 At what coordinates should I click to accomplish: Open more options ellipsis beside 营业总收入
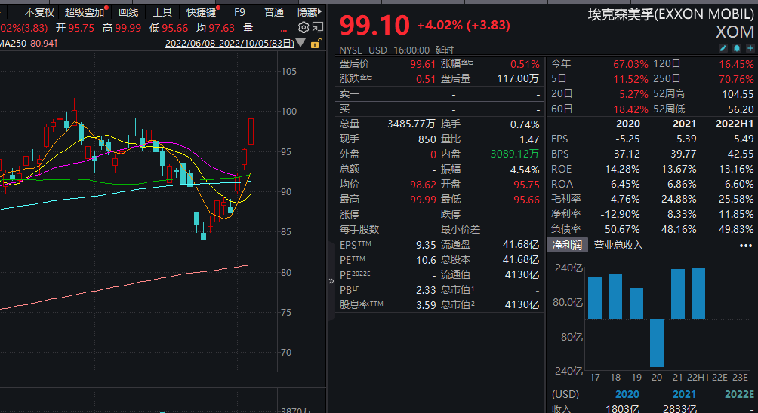coord(746,246)
